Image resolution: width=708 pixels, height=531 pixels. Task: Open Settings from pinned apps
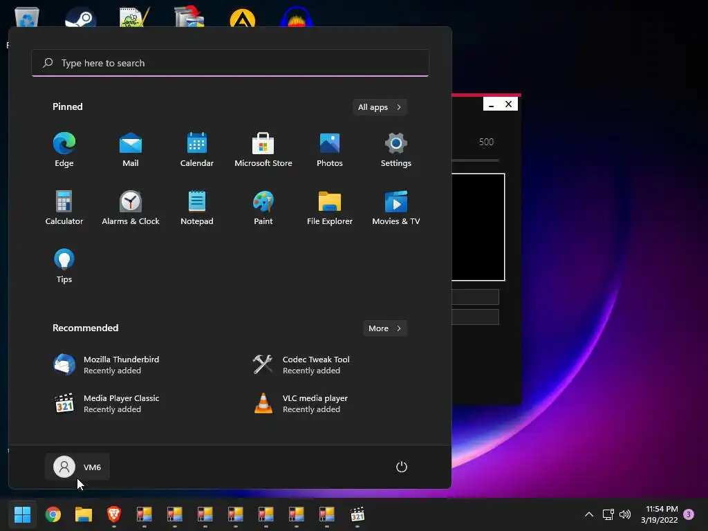(396, 150)
